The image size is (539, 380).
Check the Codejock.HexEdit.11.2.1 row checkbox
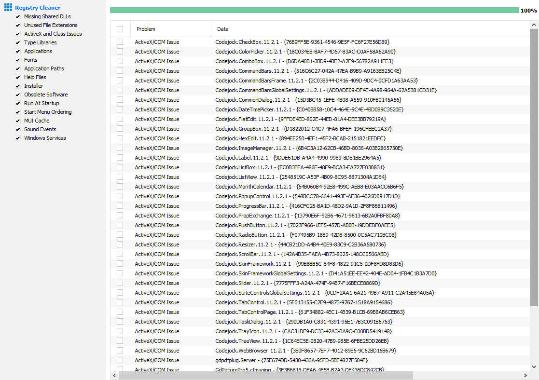point(120,138)
